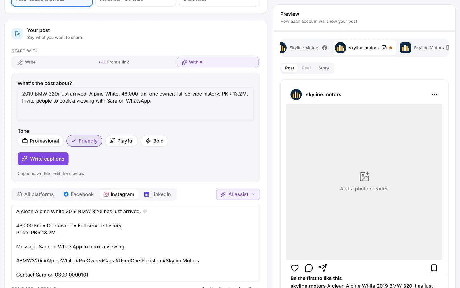Click into the Instagram caption editor

pyautogui.click(x=136, y=243)
